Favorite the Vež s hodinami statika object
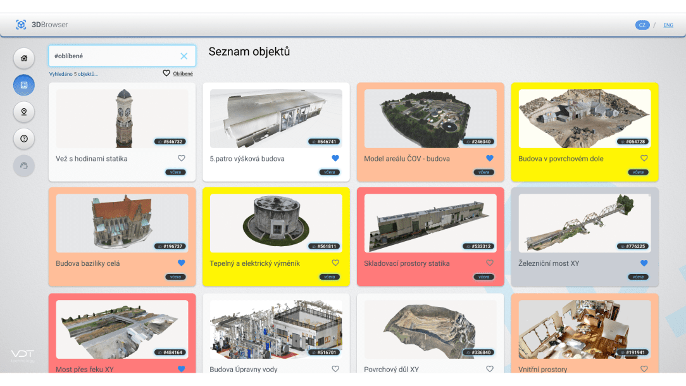The image size is (686, 386). click(182, 158)
